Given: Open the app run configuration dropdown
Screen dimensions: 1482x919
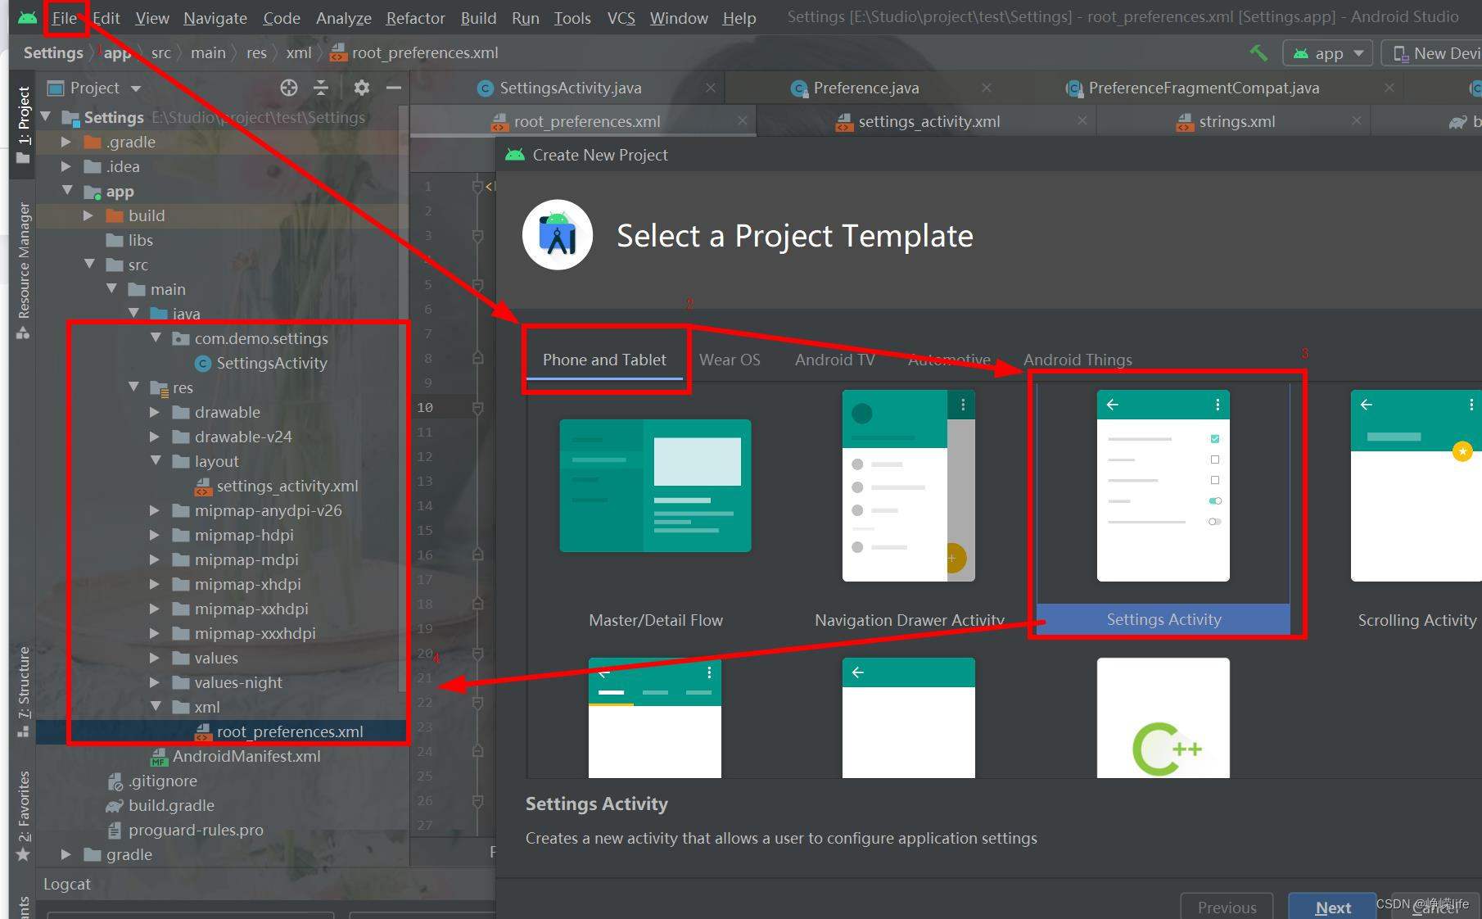Looking at the screenshot, I should point(1327,53).
